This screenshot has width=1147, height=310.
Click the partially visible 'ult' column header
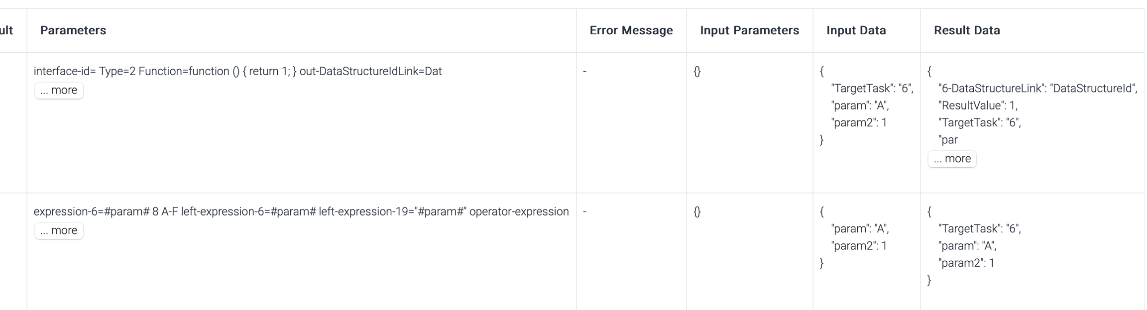(x=6, y=30)
